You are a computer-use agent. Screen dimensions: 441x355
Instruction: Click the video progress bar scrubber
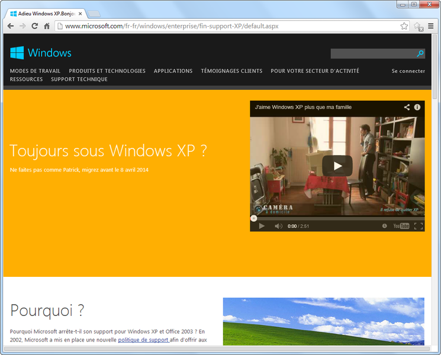click(x=254, y=218)
